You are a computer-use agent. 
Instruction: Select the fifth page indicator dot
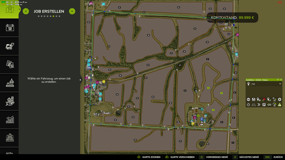click(x=51, y=16)
